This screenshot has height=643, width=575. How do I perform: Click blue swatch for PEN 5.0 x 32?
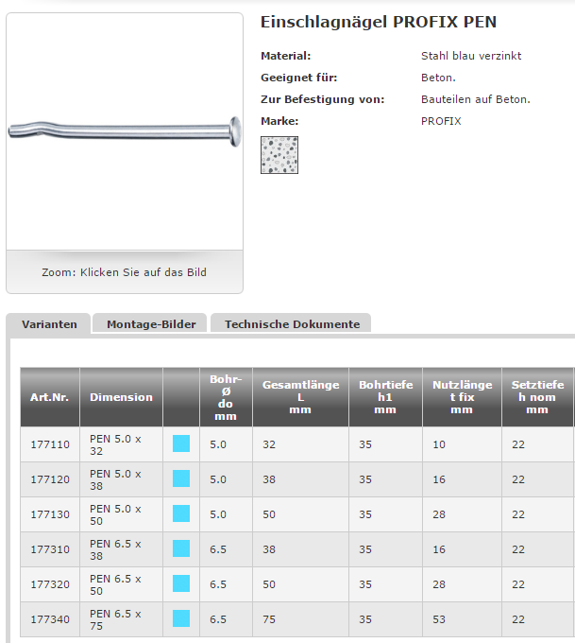(181, 443)
